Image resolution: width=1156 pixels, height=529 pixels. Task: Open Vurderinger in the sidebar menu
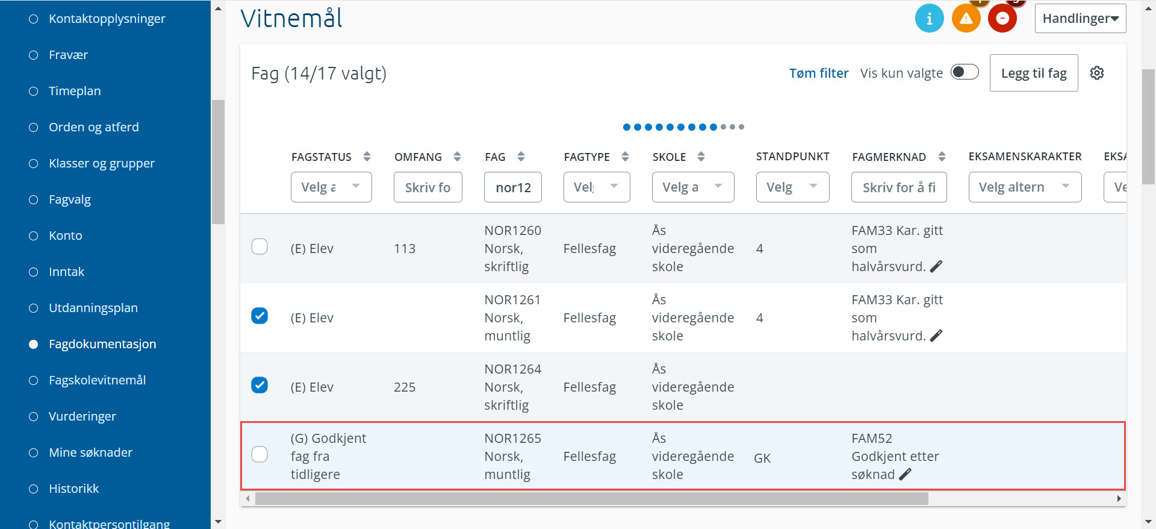[x=82, y=416]
